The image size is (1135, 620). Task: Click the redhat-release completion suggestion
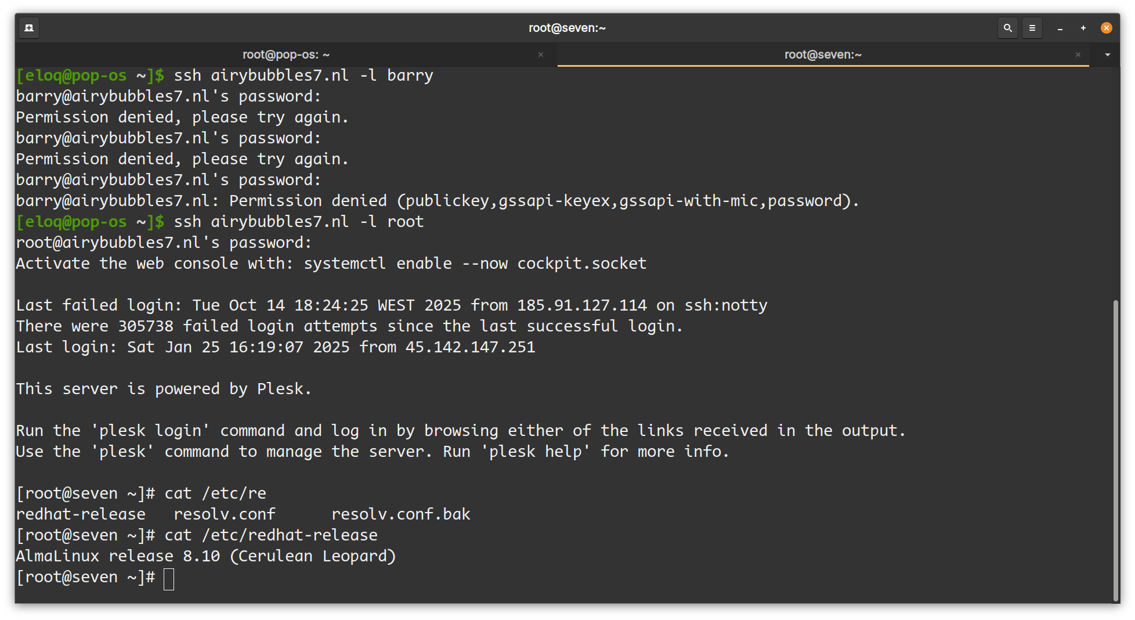pyautogui.click(x=81, y=514)
